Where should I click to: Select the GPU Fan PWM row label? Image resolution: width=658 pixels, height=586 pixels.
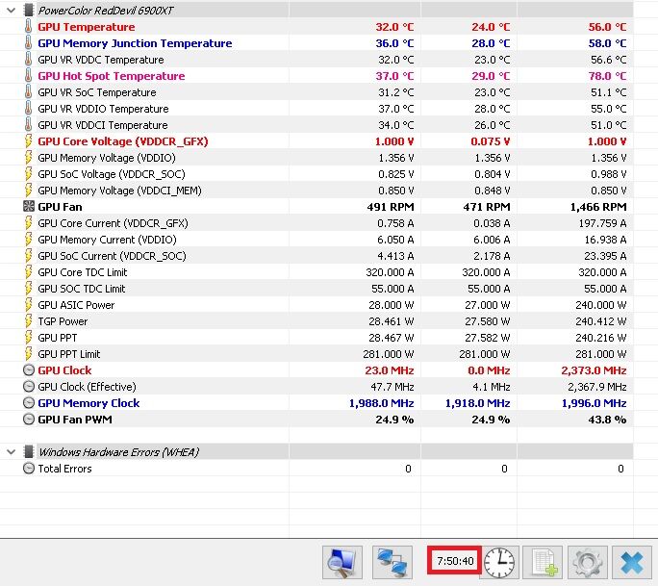[75, 420]
